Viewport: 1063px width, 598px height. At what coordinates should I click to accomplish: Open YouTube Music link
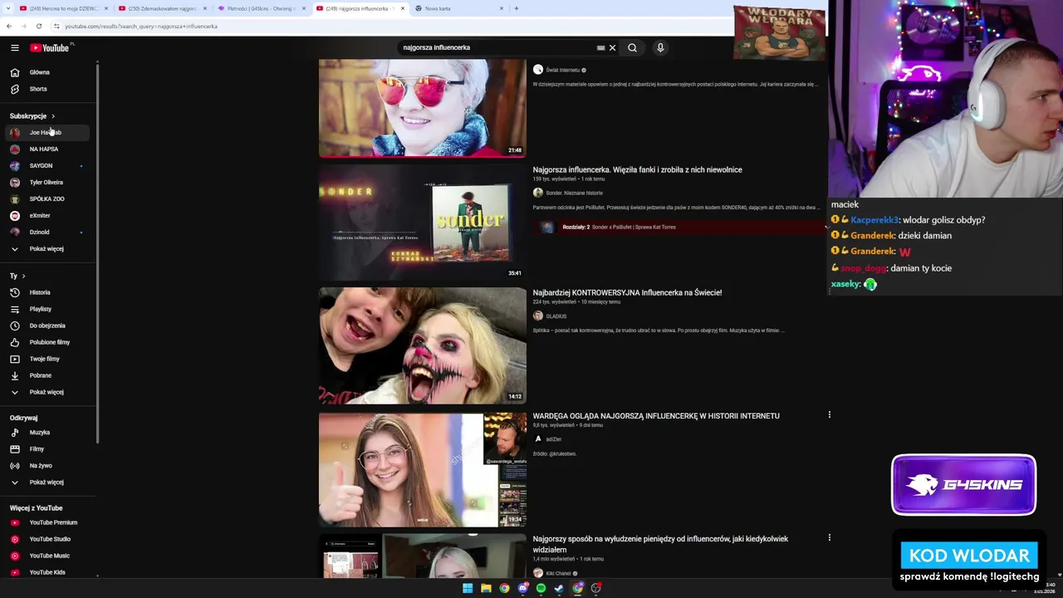click(x=47, y=556)
